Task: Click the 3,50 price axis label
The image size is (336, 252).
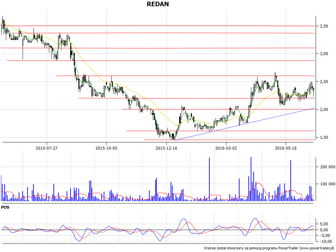Action: point(324,26)
